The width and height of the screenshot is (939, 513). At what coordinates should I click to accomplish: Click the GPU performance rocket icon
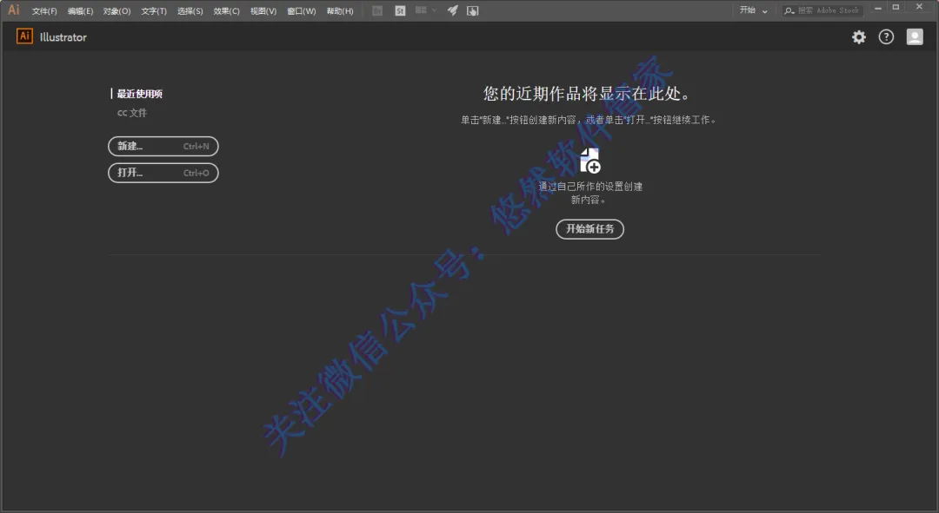coord(453,10)
